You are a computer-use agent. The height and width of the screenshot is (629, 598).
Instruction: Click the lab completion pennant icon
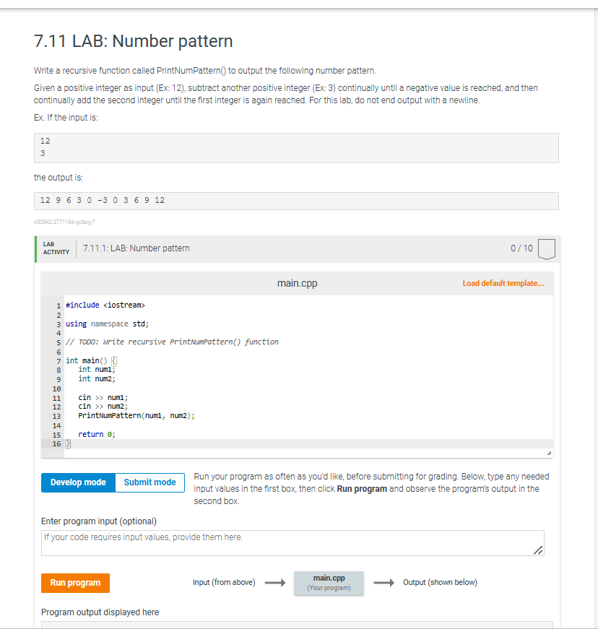(546, 248)
